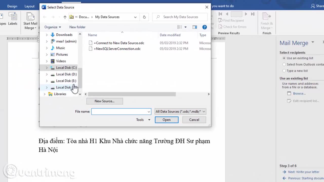Click Check for Errors in ribbon
The height and width of the screenshot is (182, 324).
[x=232, y=27]
